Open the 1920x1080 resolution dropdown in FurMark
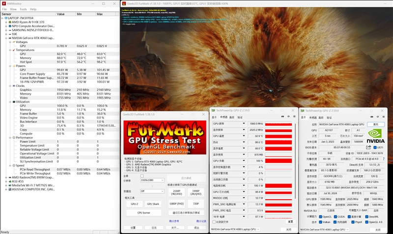The width and height of the screenshot is (393, 234). point(152,180)
